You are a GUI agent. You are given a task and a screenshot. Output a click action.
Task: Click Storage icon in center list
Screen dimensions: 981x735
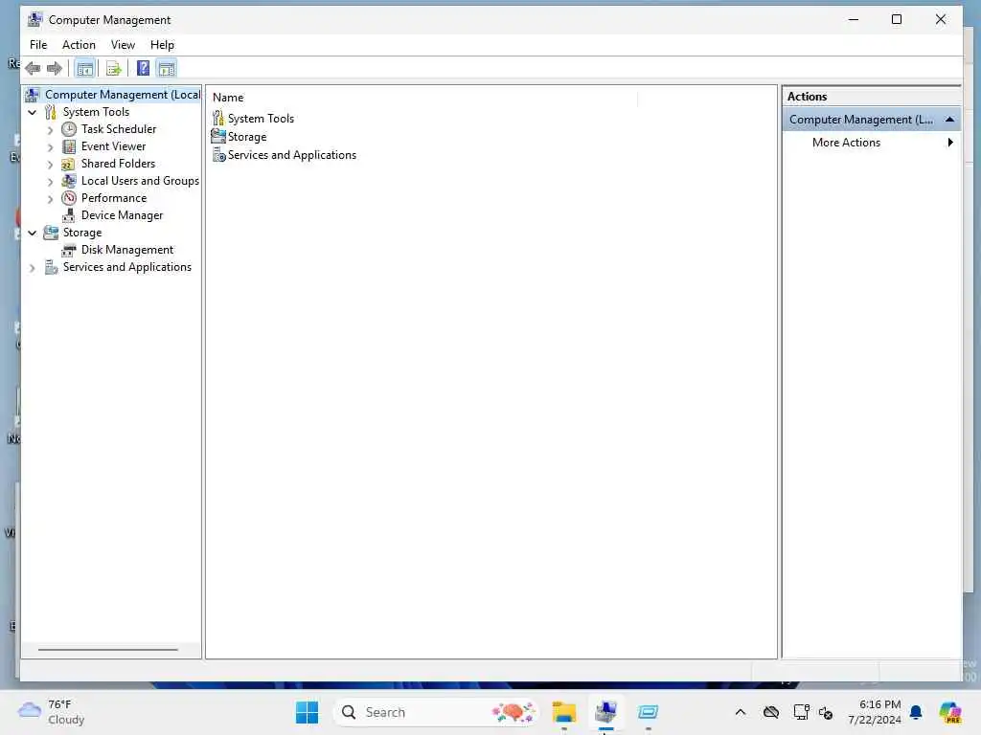[x=218, y=136]
